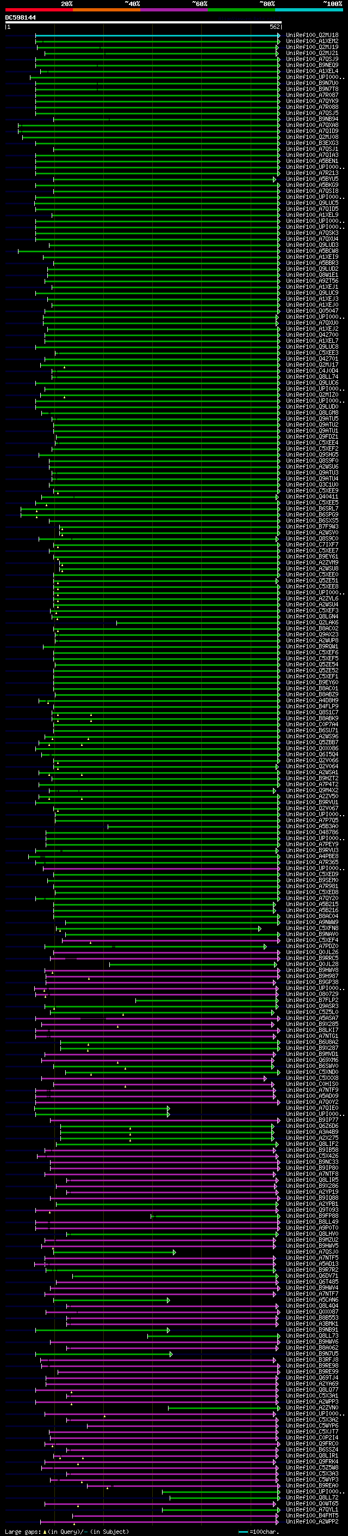Select hit UniRef100_A7PDZ0
Screen dimensions: 348x1536
click(312, 946)
